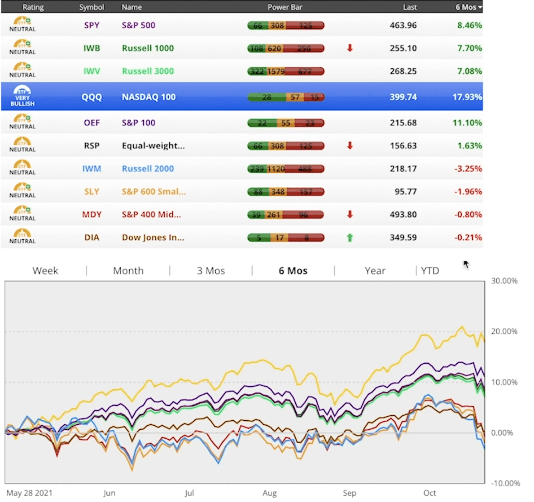Click the green up arrow for DIA
Image resolution: width=534 pixels, height=502 pixels.
(350, 238)
